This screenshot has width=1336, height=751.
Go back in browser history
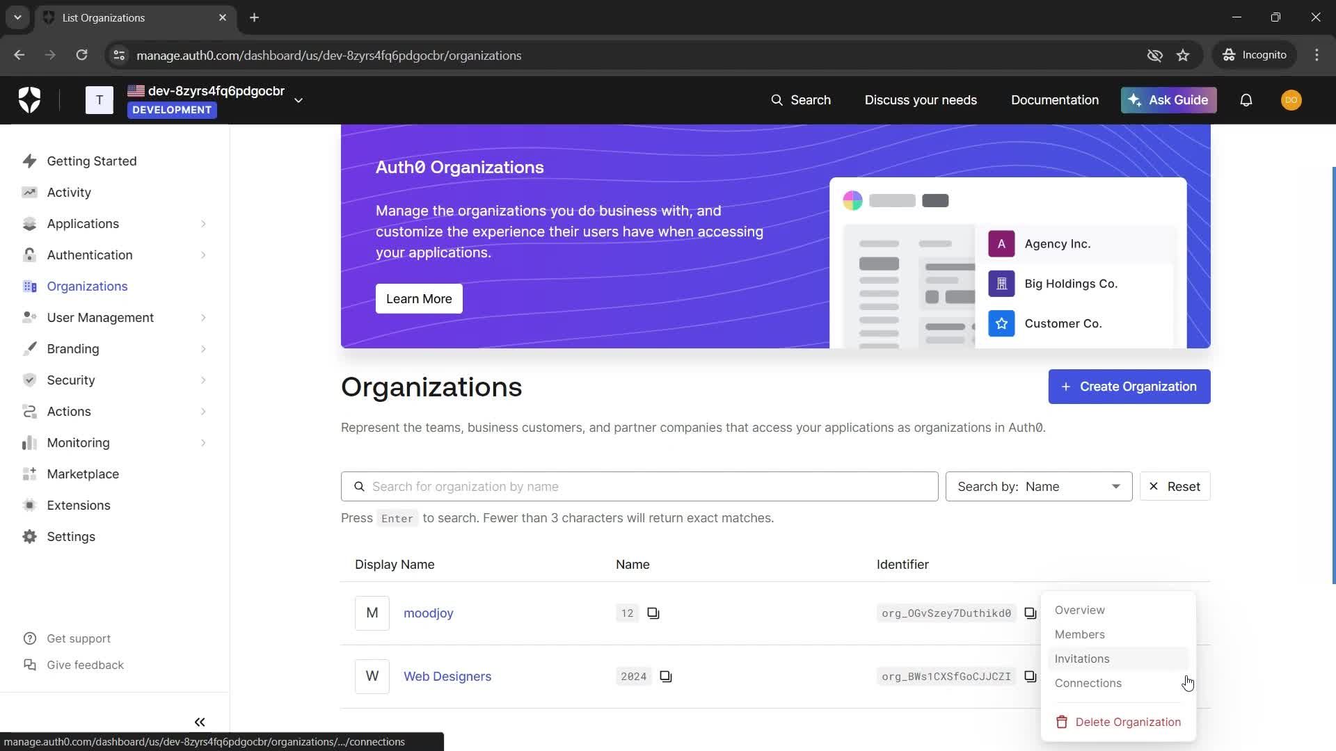19,56
